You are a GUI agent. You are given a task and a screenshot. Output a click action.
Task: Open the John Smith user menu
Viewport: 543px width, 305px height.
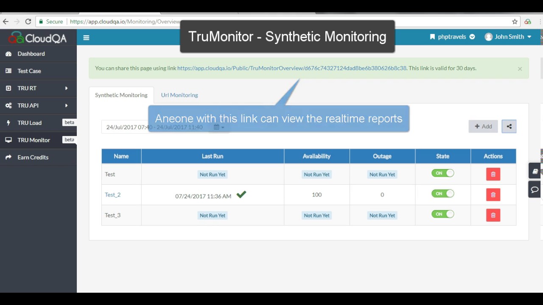(508, 37)
